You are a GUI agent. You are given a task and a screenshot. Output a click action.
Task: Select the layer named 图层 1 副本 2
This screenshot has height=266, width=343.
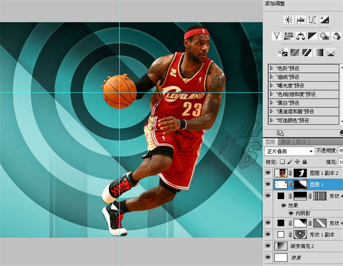324,173
